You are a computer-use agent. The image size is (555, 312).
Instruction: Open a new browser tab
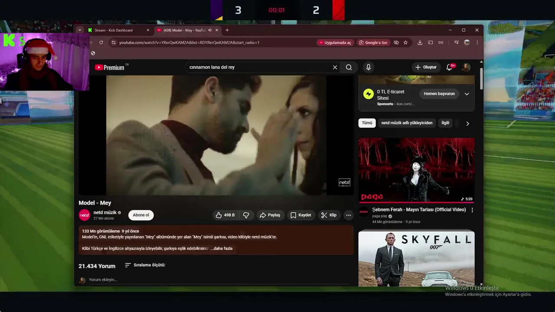[227, 30]
